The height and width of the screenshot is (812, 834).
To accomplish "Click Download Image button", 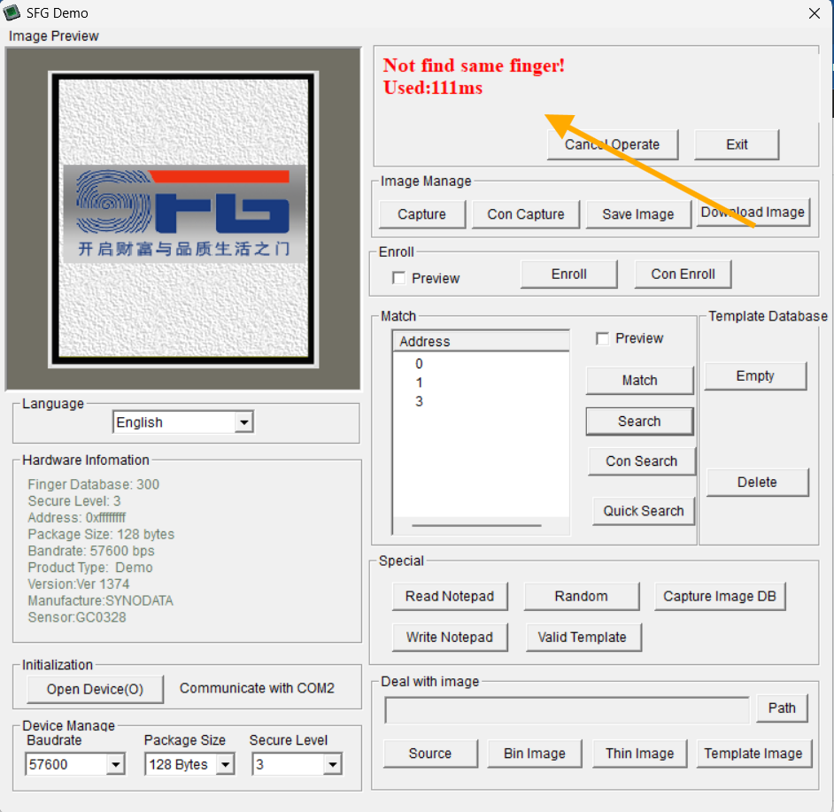I will pyautogui.click(x=753, y=213).
